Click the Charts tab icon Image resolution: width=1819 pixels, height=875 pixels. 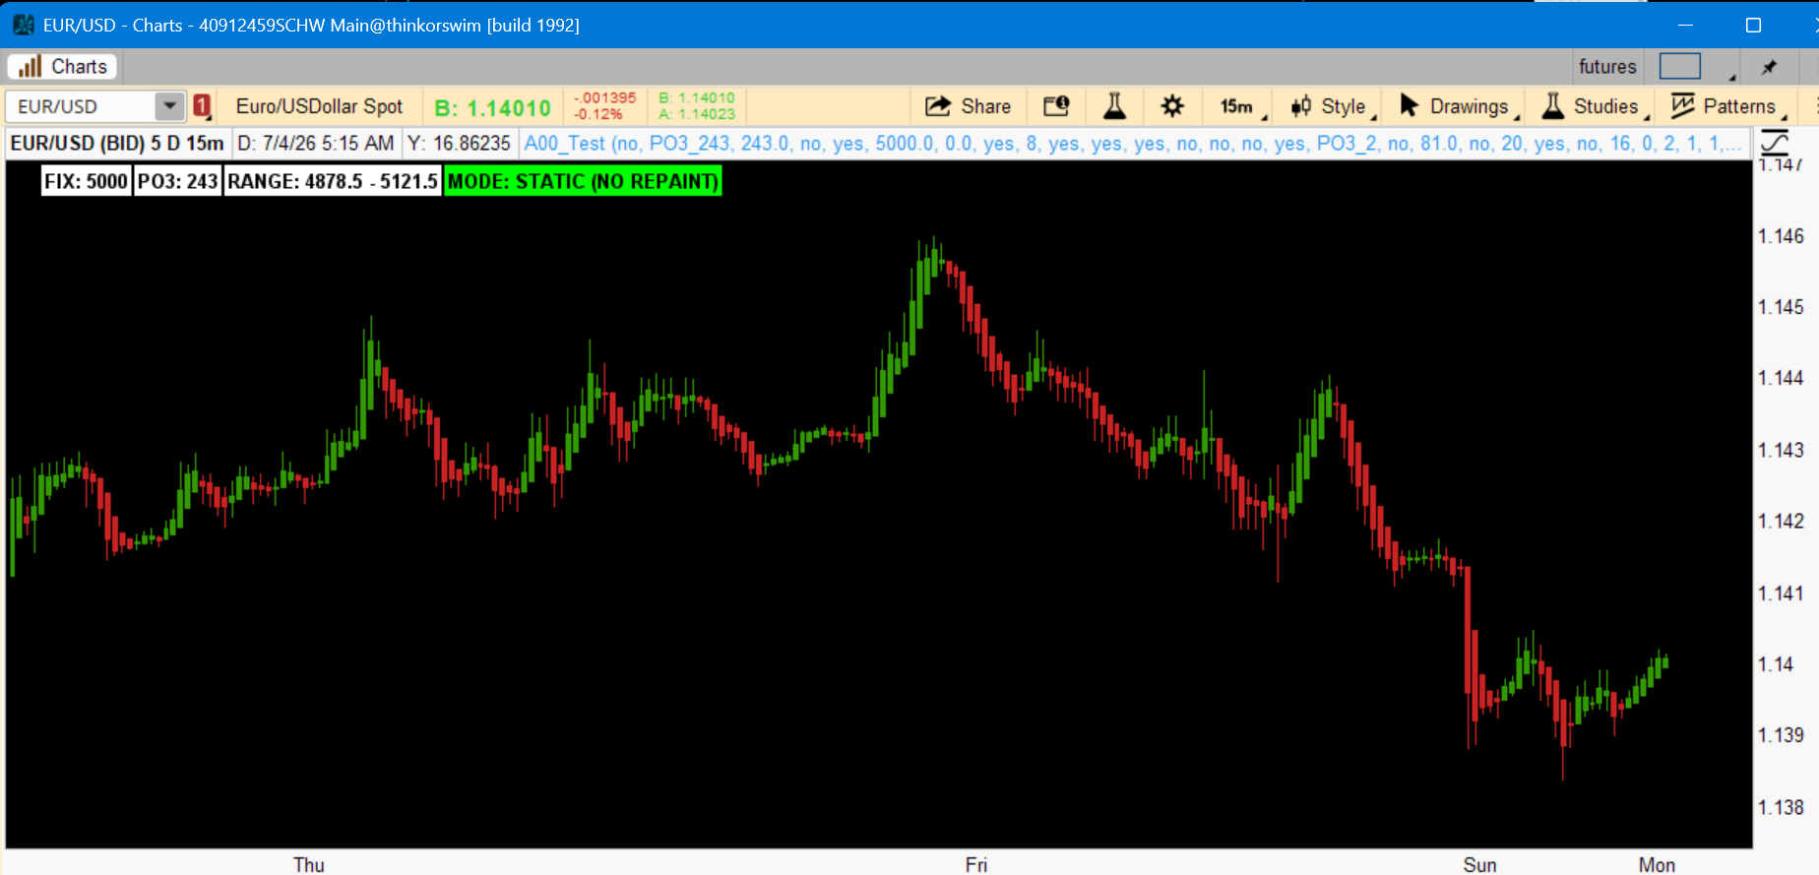tap(31, 66)
